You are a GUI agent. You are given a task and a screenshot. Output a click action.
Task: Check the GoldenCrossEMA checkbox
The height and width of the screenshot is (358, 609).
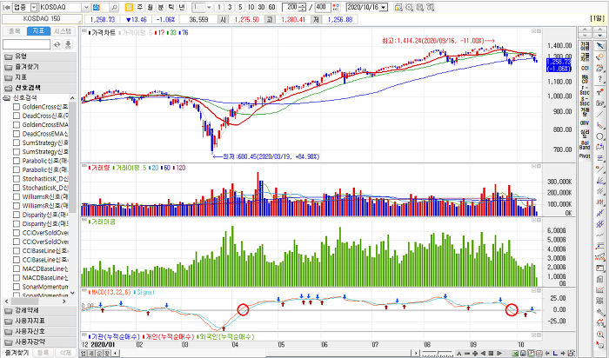17,125
